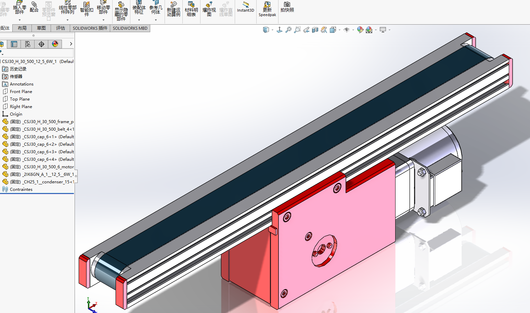The image size is (530, 313).
Task: Select the DimXpertManager crosshair tab
Action: [x=41, y=44]
